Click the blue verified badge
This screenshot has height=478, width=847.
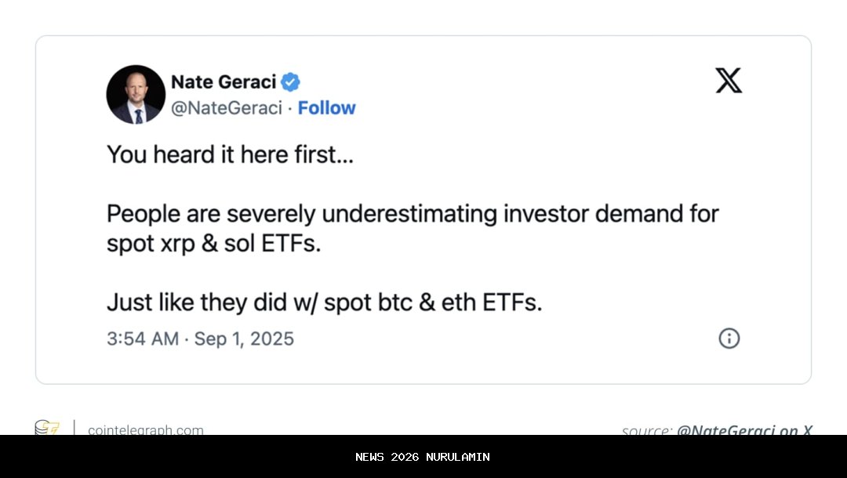[x=291, y=81]
